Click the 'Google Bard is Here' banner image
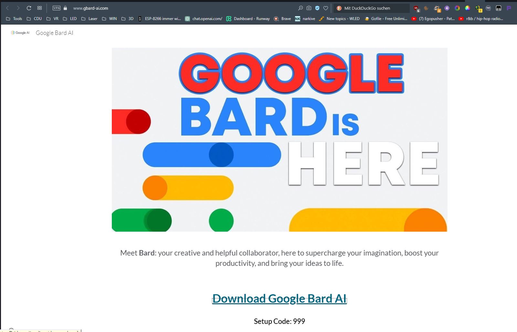Image resolution: width=517 pixels, height=332 pixels. point(280,140)
